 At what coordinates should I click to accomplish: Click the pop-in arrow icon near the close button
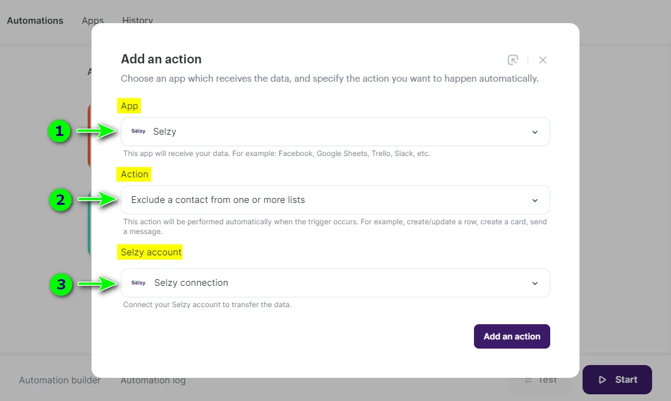(513, 59)
